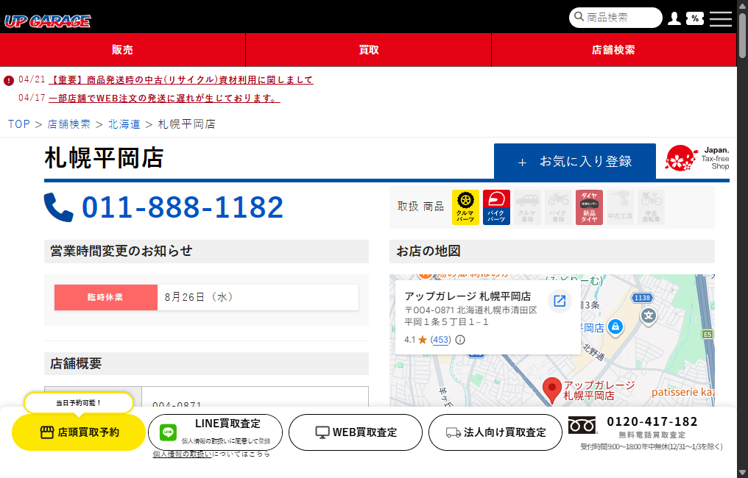The width and height of the screenshot is (748, 478).
Task: Click the 札幌平岡店 store title
Action: (104, 158)
